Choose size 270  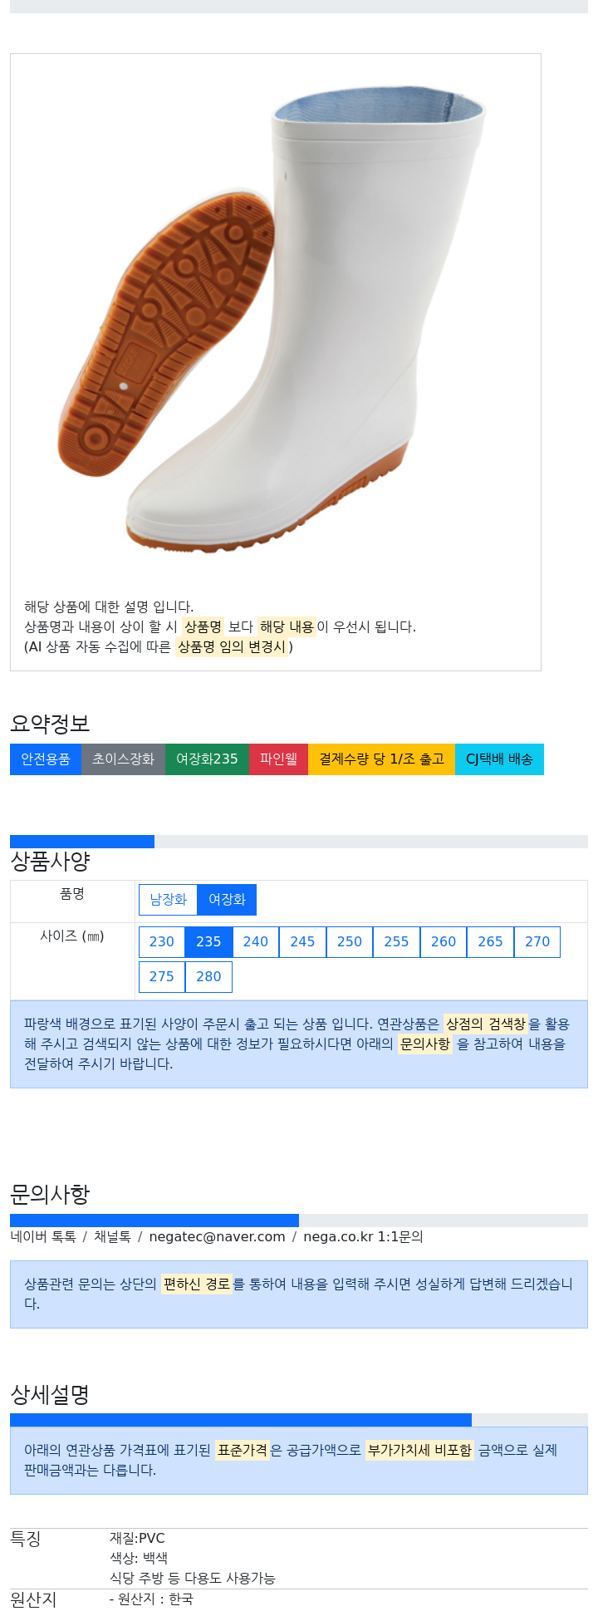point(537,941)
